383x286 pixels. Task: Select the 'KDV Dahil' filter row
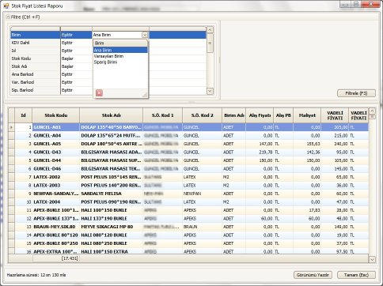[x=108, y=43]
